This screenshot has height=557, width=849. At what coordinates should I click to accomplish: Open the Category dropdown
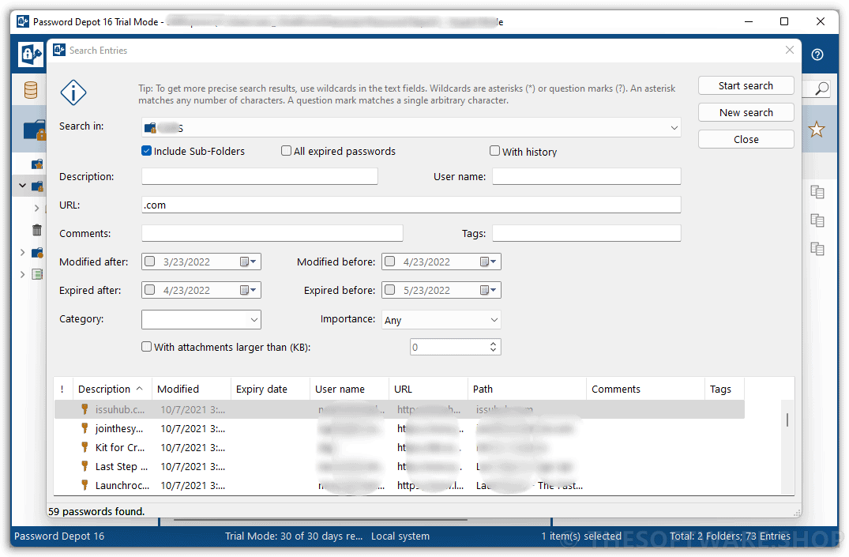tap(254, 320)
